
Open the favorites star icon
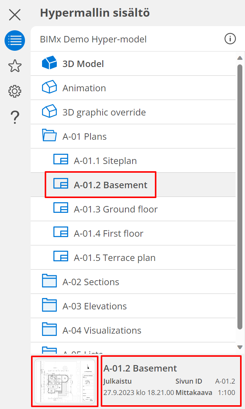click(x=15, y=66)
